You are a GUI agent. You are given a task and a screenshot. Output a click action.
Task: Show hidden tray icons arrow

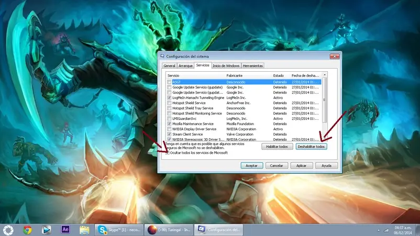pyautogui.click(x=379, y=230)
